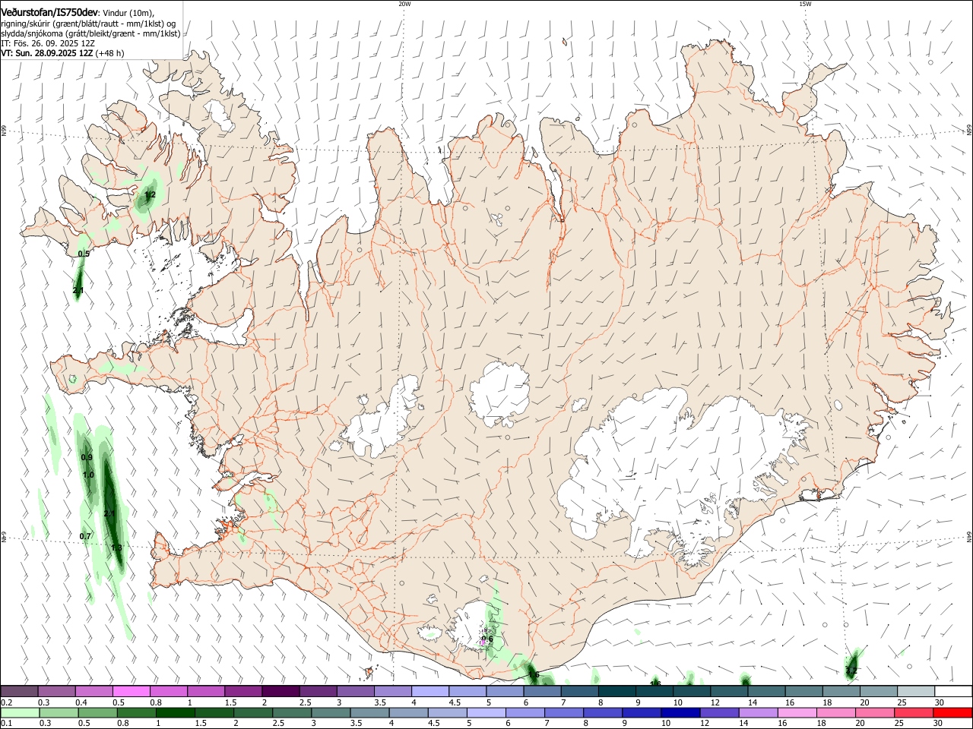973x729 pixels.
Task: Click the 0.7 precipitation value off Reykjanes
Action: click(x=85, y=536)
